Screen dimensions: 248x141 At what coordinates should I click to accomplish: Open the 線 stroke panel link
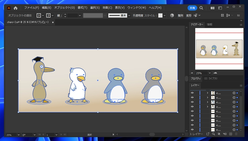[59, 16]
